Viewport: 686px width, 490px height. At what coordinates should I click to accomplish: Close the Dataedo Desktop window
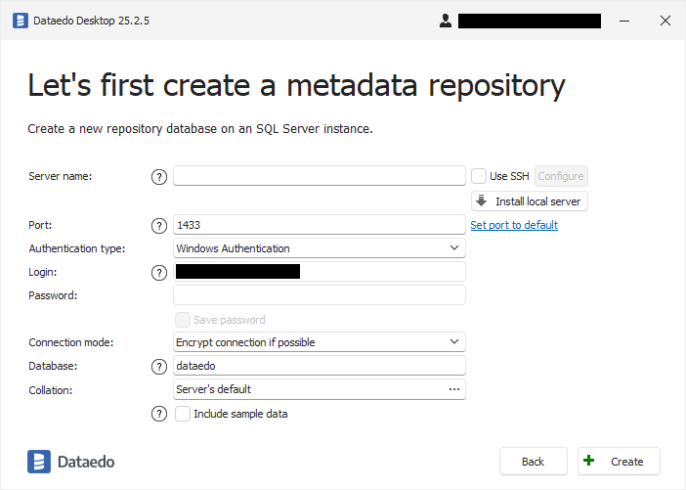click(665, 21)
